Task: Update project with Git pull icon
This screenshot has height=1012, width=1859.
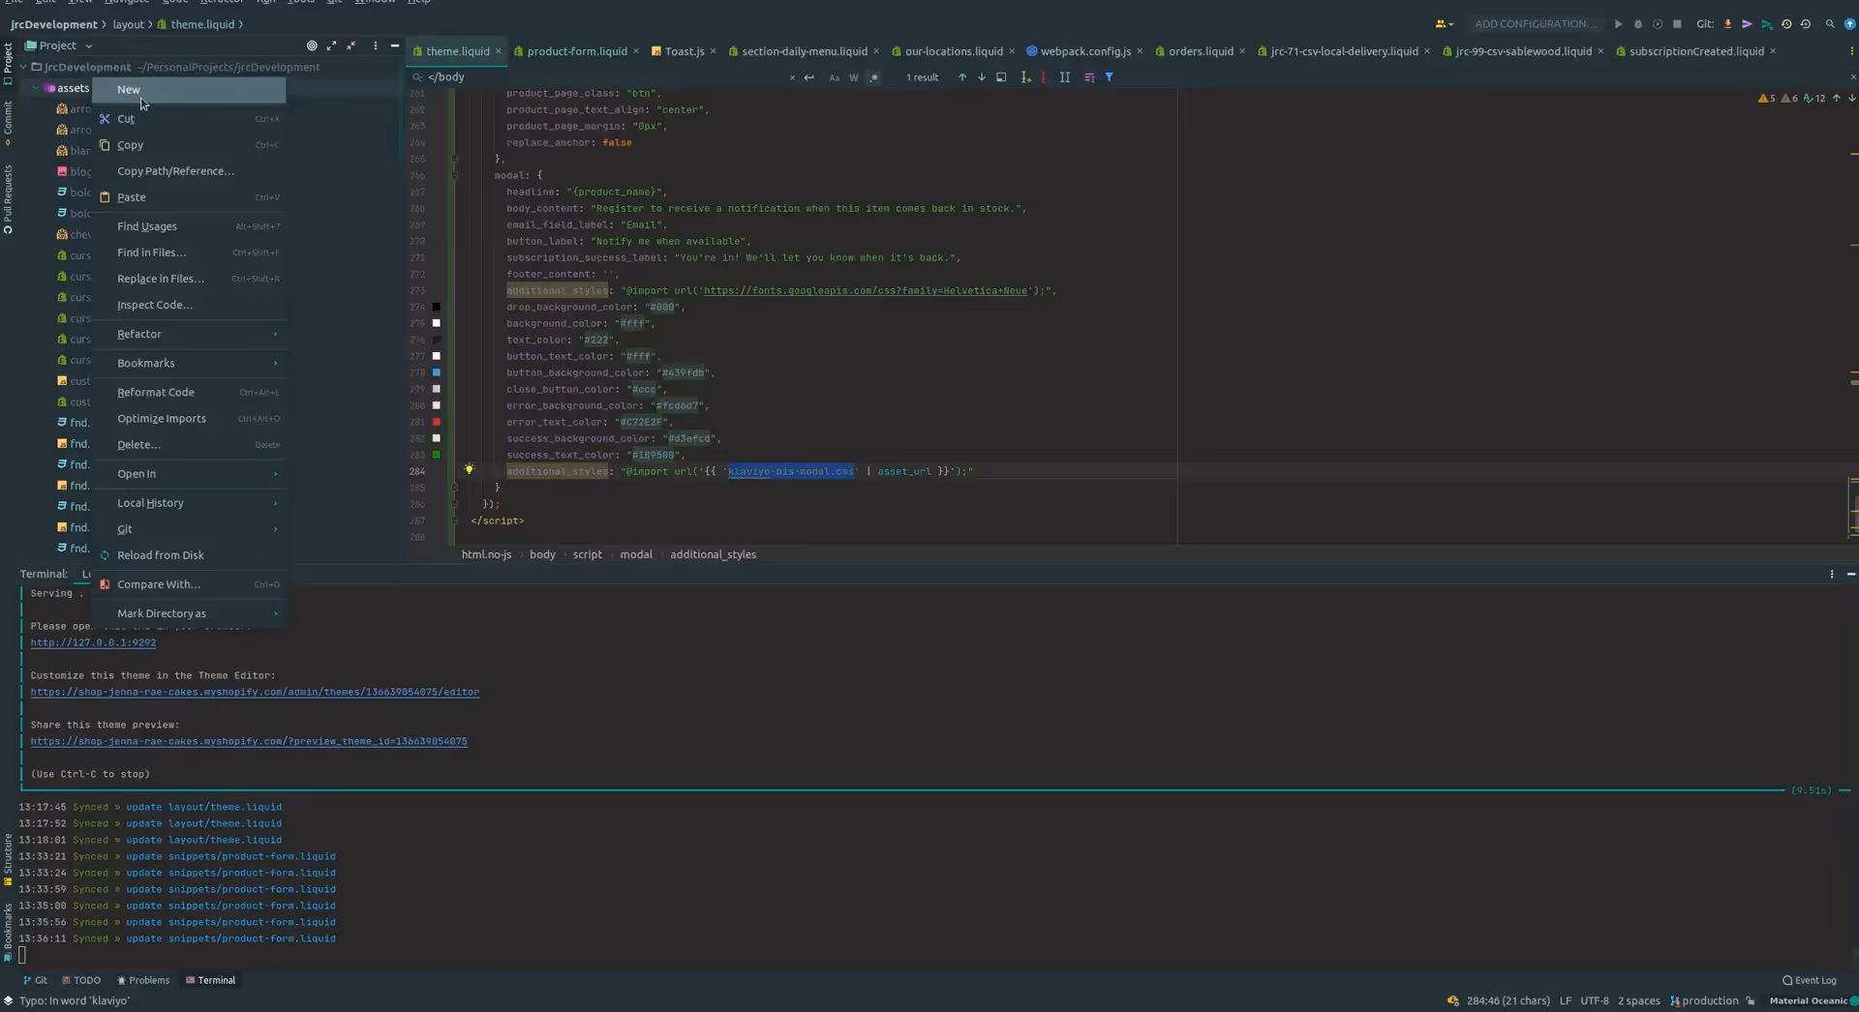Action: pyautogui.click(x=1727, y=24)
